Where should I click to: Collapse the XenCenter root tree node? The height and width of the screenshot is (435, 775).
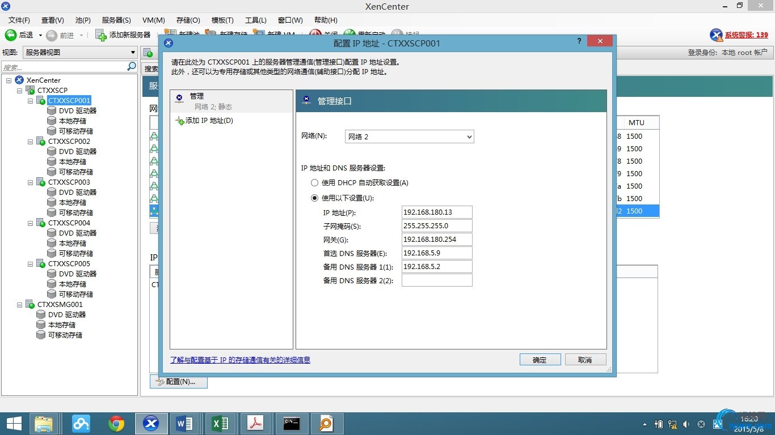[x=9, y=80]
